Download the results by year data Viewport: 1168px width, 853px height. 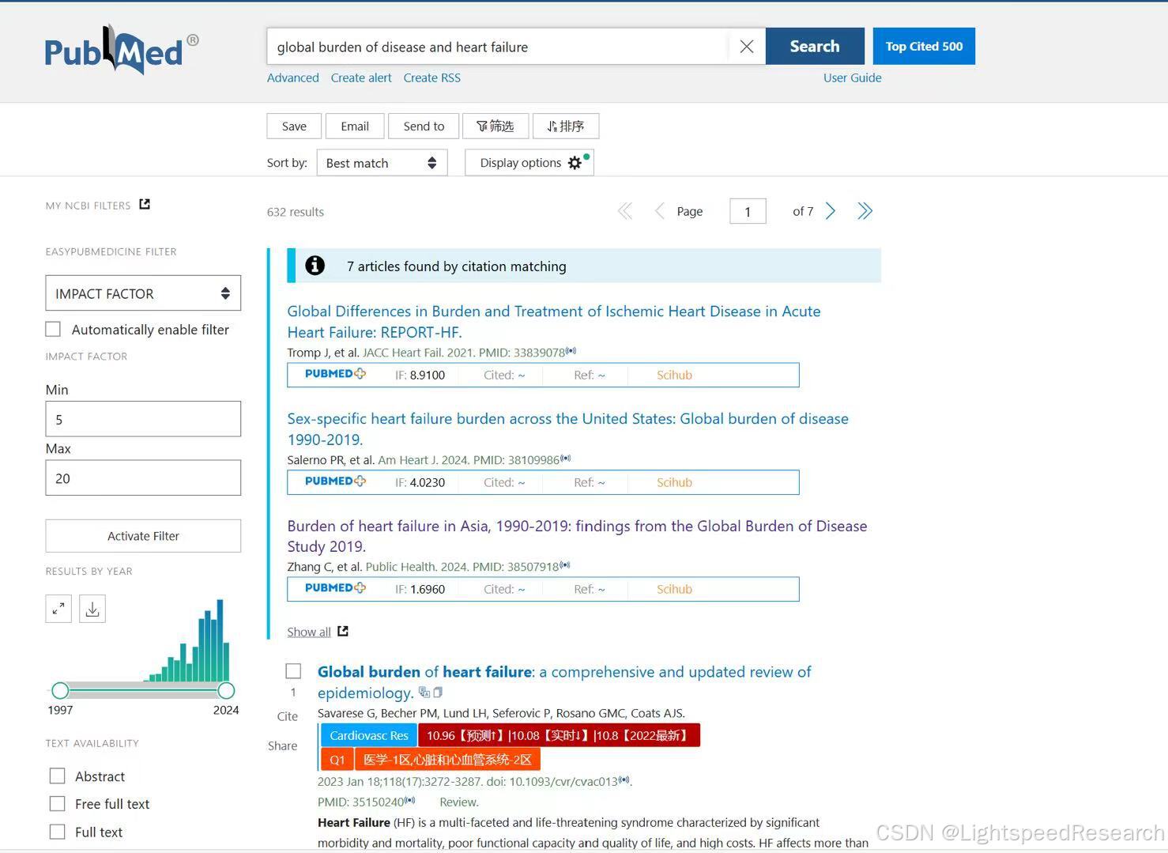click(92, 609)
